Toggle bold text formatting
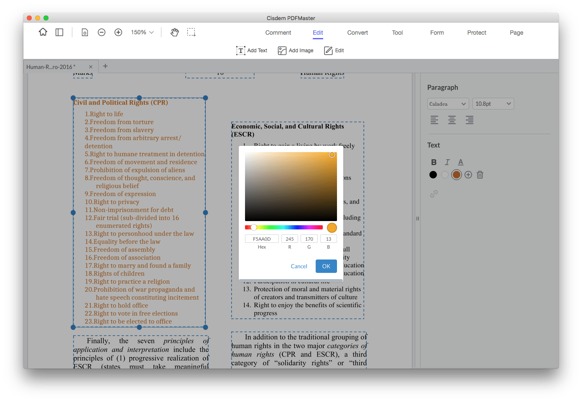This screenshot has height=402, width=582. [x=434, y=162]
